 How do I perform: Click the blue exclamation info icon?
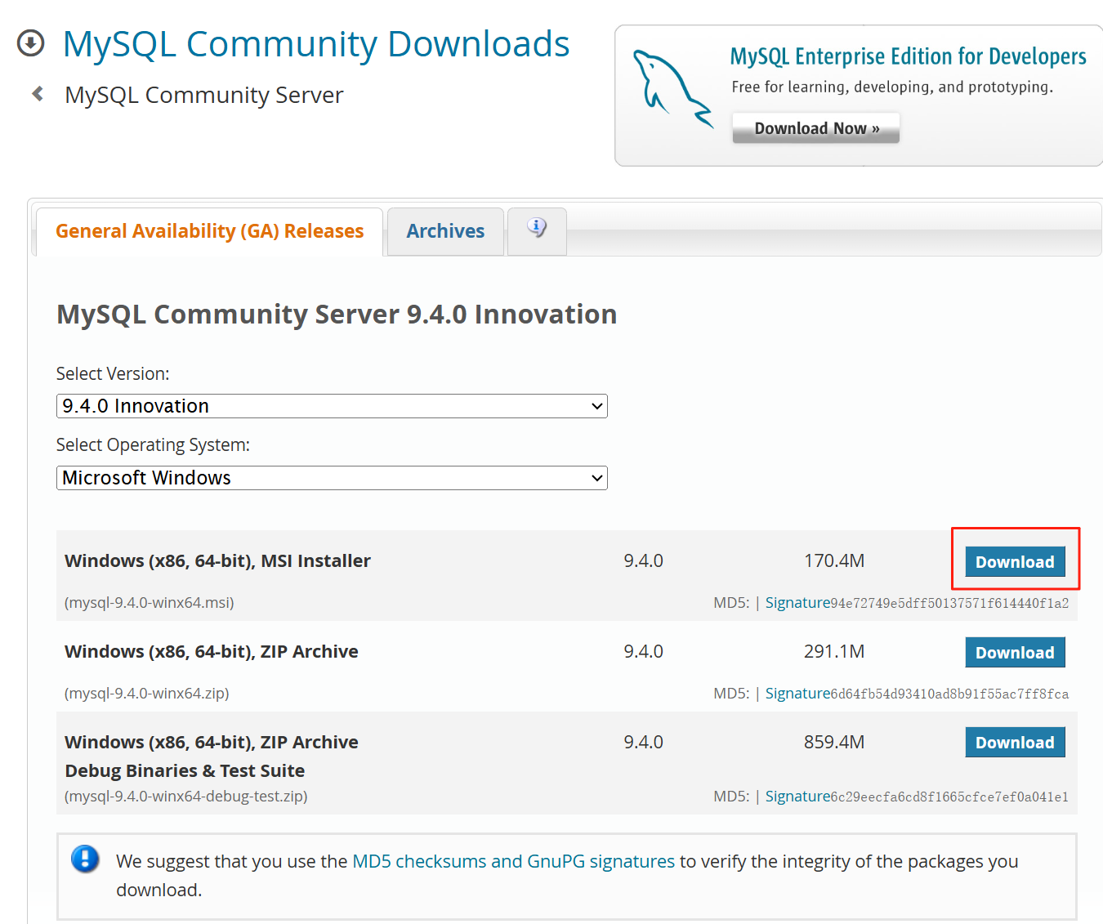point(85,859)
